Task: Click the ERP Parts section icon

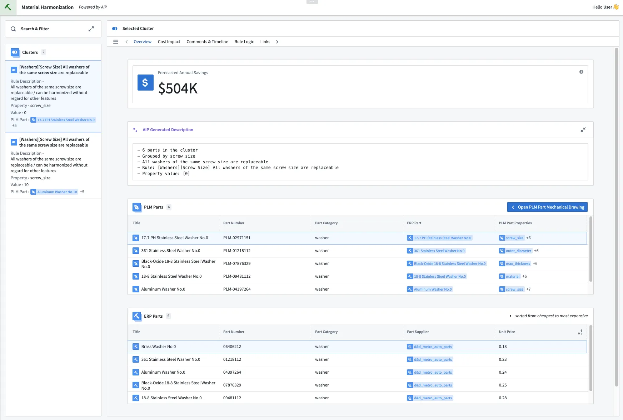Action: click(136, 316)
